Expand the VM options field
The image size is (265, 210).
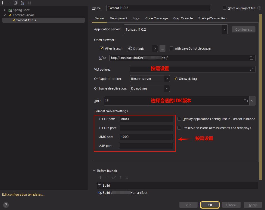(251, 69)
